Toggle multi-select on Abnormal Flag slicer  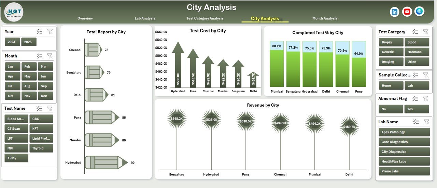click(x=415, y=98)
